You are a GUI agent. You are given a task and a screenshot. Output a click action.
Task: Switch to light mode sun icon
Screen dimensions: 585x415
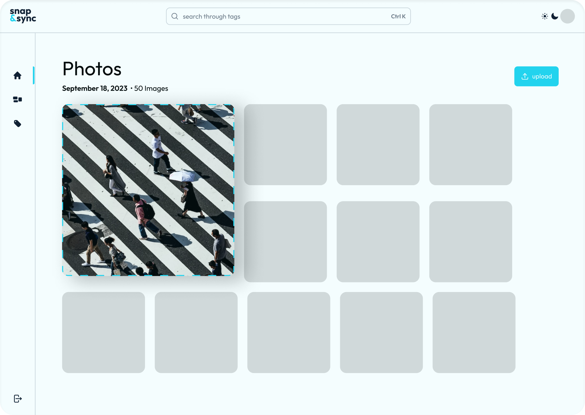[x=545, y=16]
